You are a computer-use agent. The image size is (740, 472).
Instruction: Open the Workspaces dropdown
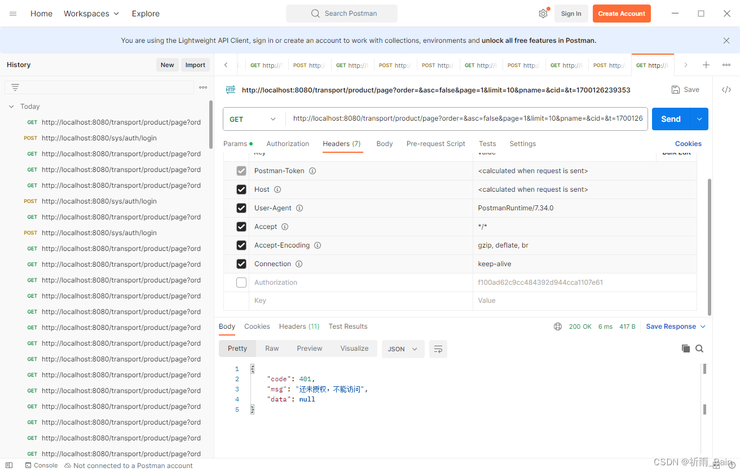91,14
